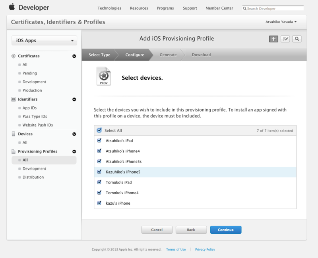Open the iOS Apps platform dropdown
Screen dimensions: 318x258
coord(44,41)
